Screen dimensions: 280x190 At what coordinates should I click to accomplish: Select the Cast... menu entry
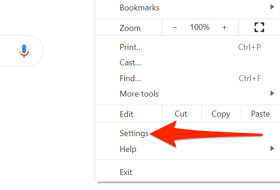pyautogui.click(x=130, y=63)
